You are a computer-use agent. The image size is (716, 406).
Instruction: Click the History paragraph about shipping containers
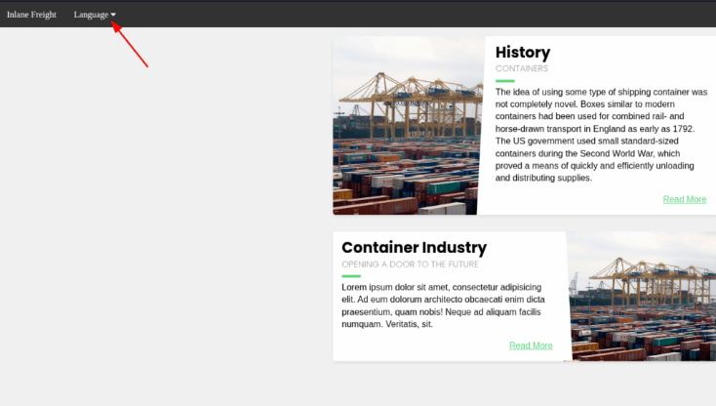coord(600,135)
